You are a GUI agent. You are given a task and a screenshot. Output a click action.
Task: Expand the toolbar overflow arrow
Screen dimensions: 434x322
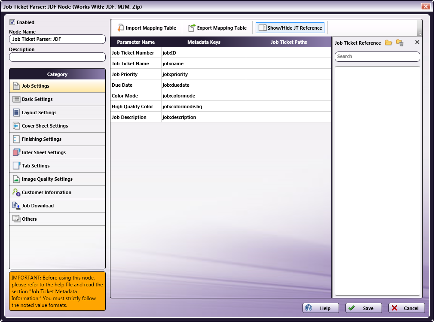420,33
